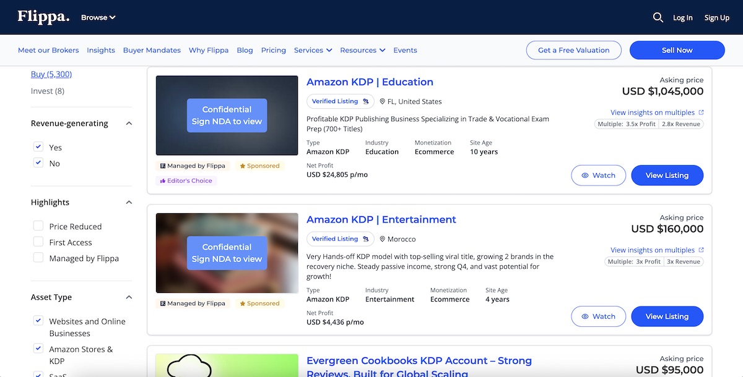Open Events navigation item

406,50
